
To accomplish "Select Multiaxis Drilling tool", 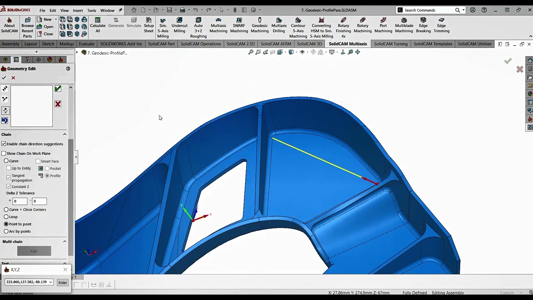I will [279, 25].
